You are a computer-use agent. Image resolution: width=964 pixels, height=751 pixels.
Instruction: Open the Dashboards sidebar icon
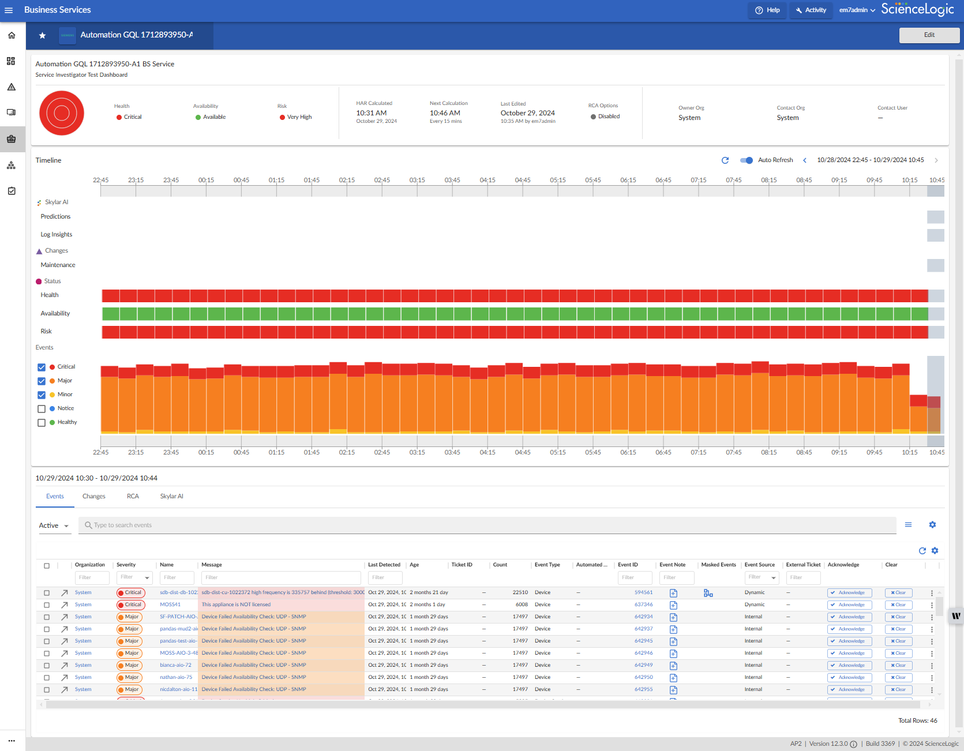(x=11, y=61)
